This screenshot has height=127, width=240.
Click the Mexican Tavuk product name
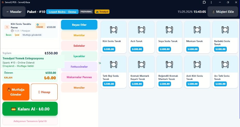tap(194, 41)
